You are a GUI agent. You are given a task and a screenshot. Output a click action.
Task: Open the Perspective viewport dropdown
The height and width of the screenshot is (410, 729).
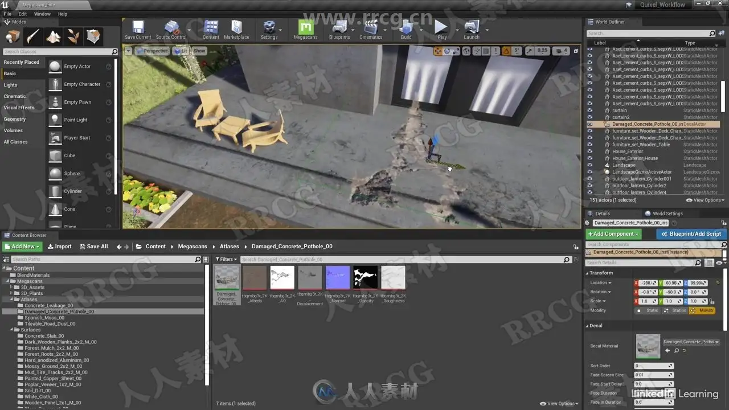point(152,51)
